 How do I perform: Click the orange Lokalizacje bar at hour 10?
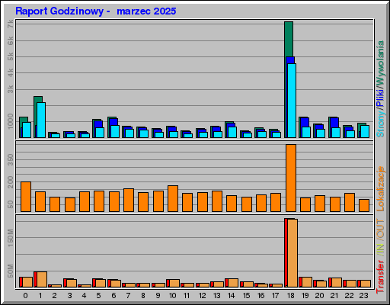tap(173, 198)
